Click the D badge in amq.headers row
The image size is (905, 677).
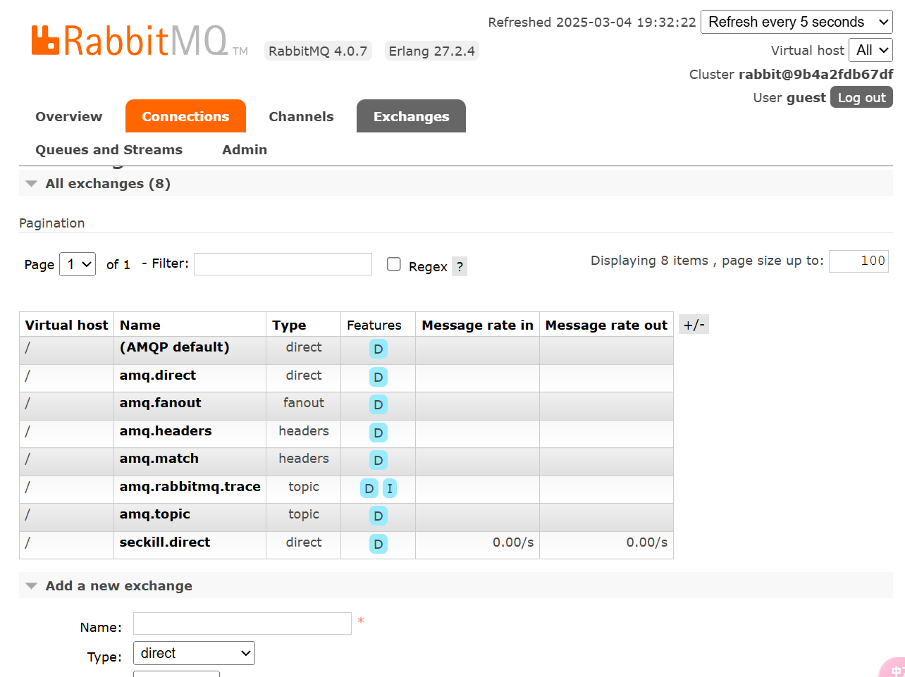click(x=378, y=433)
